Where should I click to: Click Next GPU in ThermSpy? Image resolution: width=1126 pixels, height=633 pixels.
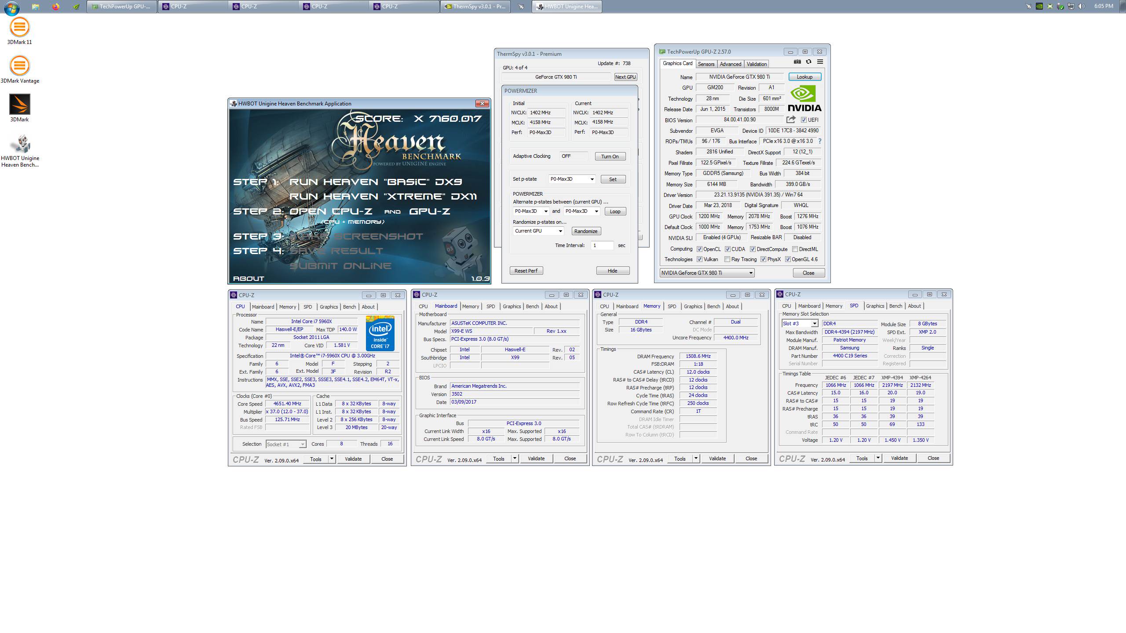(625, 77)
